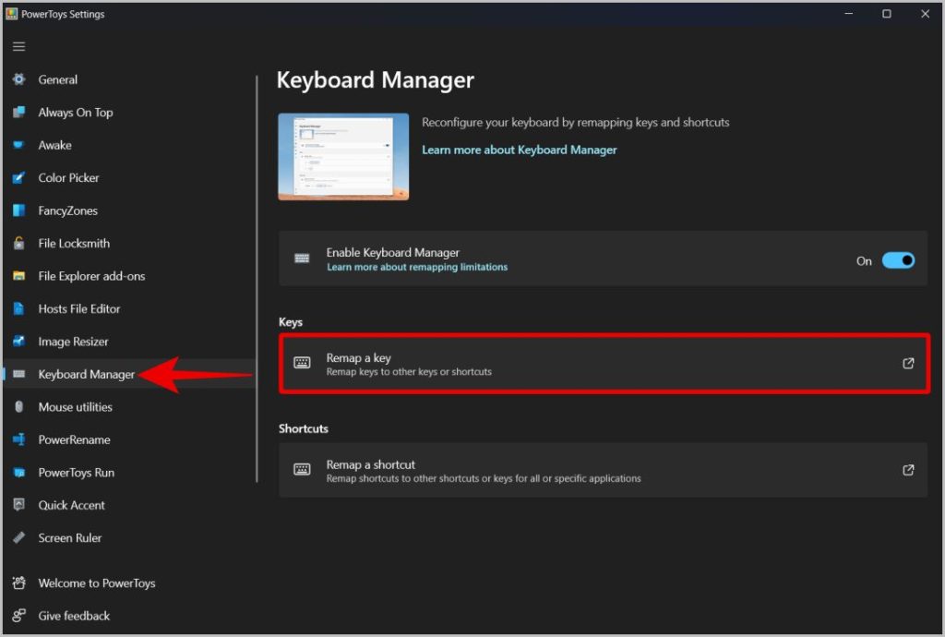Click the Color Picker icon
The width and height of the screenshot is (945, 637).
(18, 177)
